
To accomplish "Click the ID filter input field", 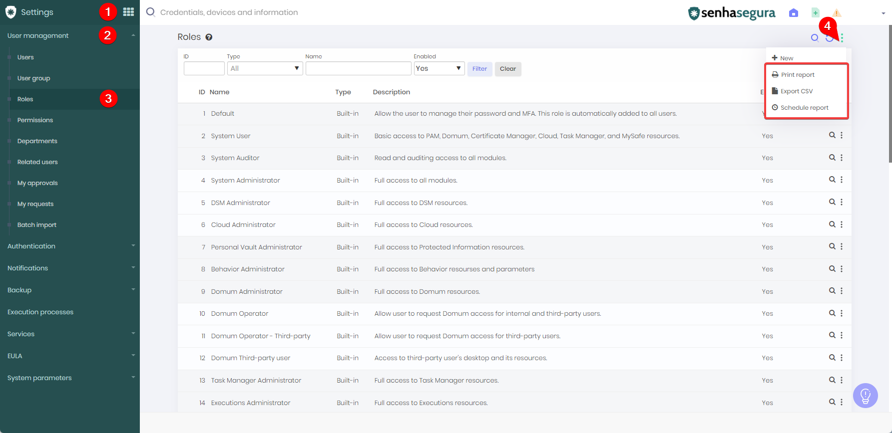I will pos(204,68).
